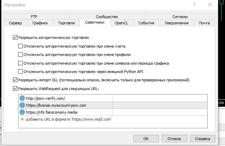The height and width of the screenshot is (146, 225).
Task: Open the Графики tab
Action: click(x=40, y=23)
